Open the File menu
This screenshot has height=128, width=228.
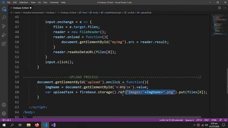pos(9,2)
